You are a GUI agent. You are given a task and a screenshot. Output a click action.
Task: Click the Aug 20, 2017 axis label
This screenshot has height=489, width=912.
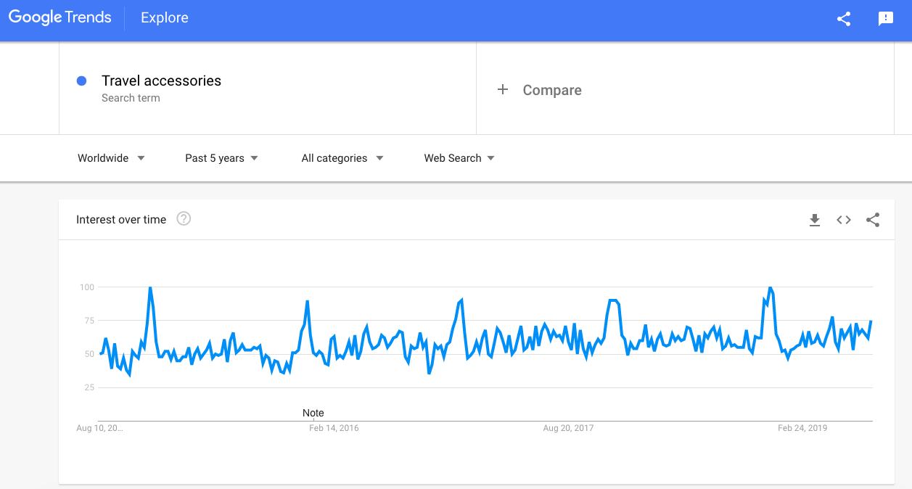pyautogui.click(x=568, y=428)
